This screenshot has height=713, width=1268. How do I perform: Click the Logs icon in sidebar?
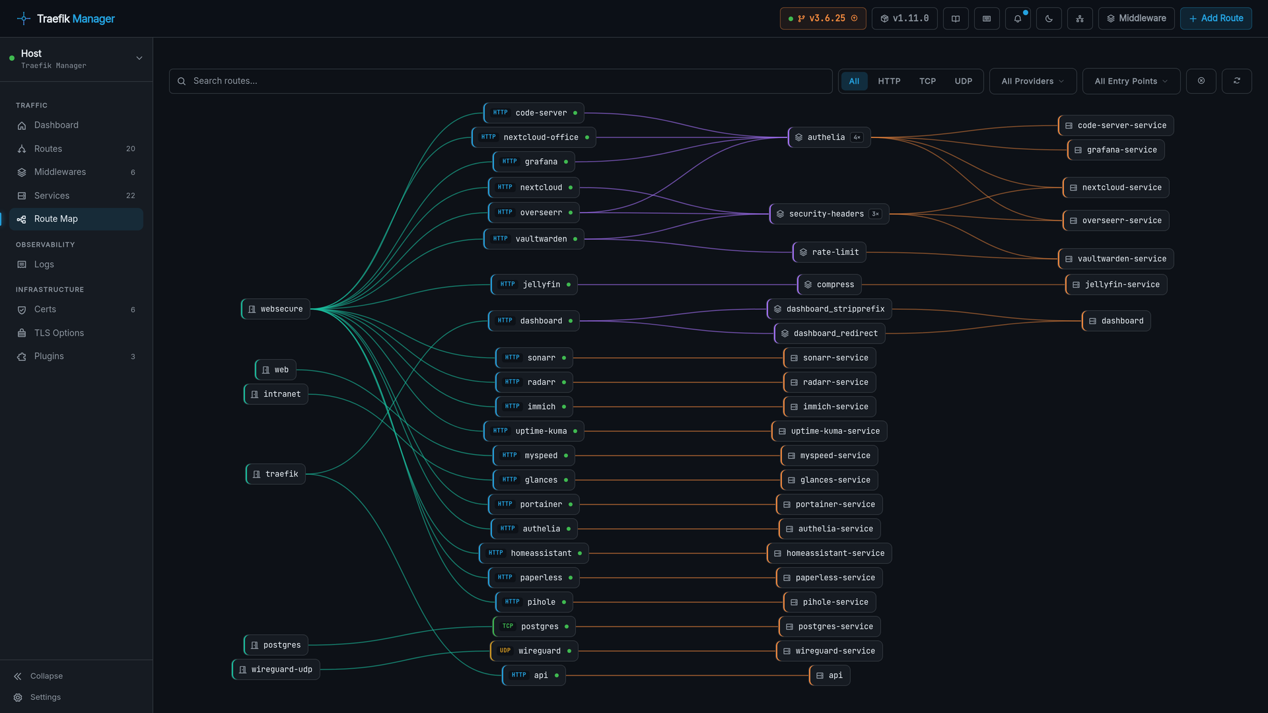[22, 265]
